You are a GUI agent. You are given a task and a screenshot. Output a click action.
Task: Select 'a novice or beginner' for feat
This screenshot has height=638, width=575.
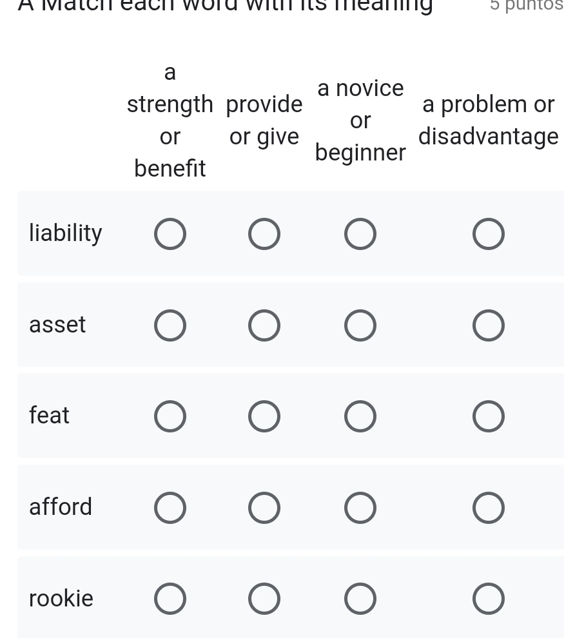[x=360, y=416]
